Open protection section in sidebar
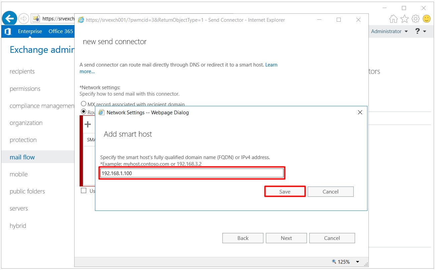 coord(23,140)
